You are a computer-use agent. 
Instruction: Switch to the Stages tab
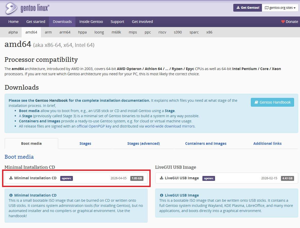(85, 143)
